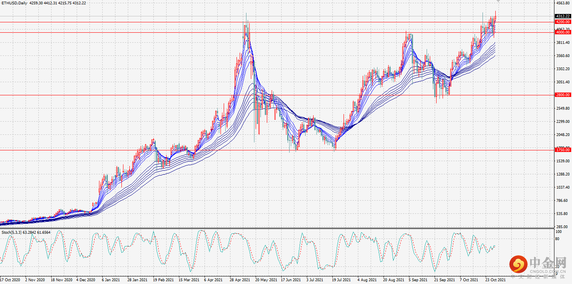572x284 pixels.
Task: Click the 21 Sep 2021 date label
Action: [x=445, y=280]
